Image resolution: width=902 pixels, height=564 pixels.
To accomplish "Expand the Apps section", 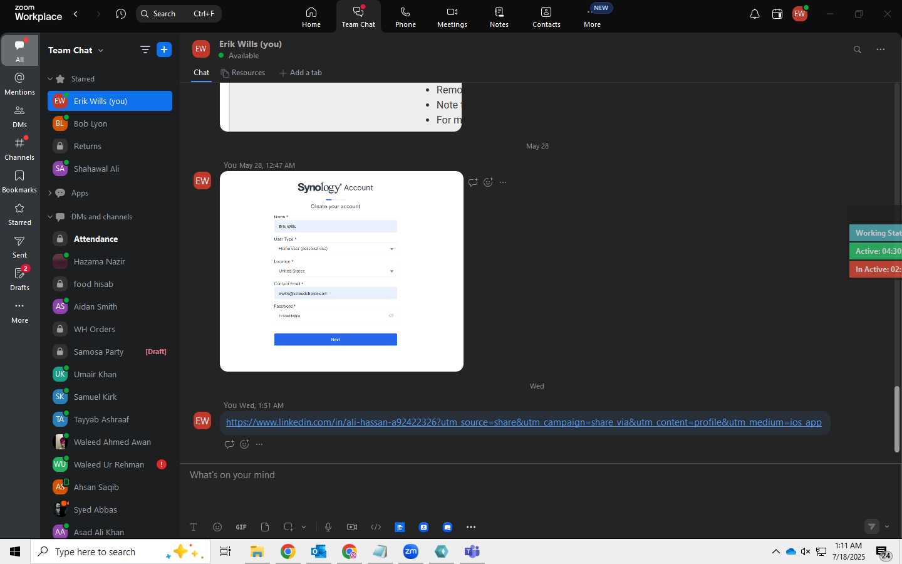I will (x=50, y=193).
